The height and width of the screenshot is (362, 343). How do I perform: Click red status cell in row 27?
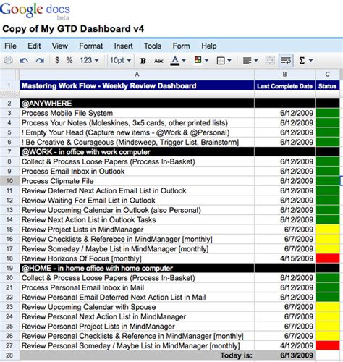tap(327, 345)
